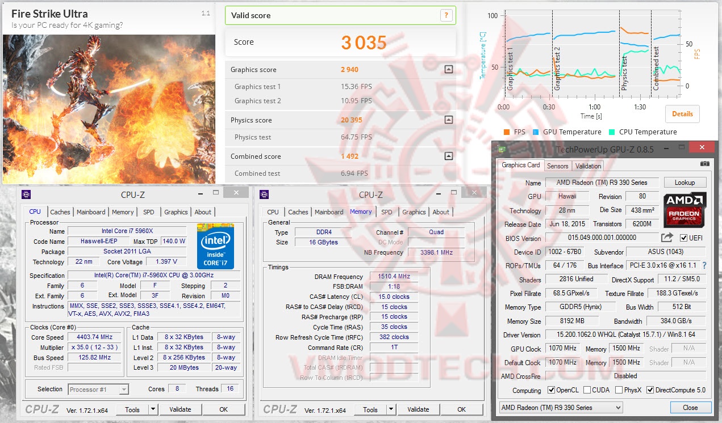
Task: Click the GPU-Z Name field
Action: (x=602, y=183)
